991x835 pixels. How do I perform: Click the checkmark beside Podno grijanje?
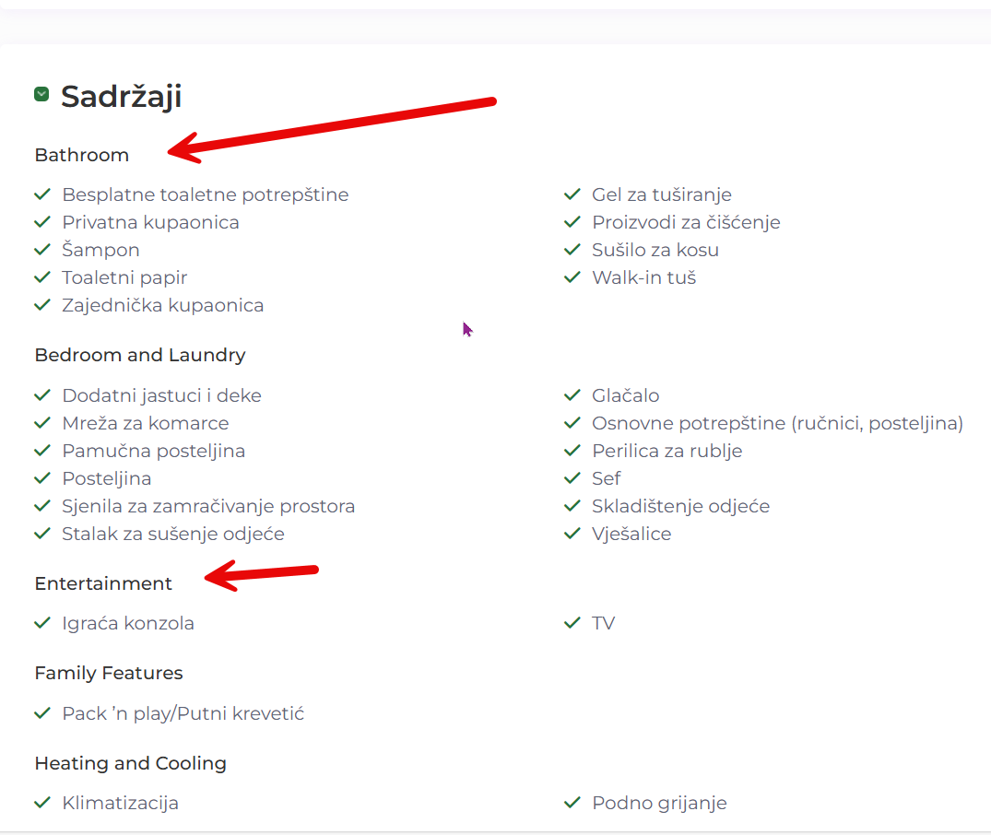pos(572,803)
